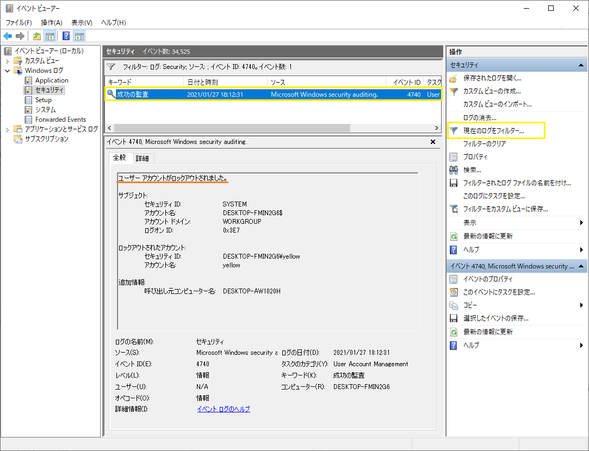Screen dimensions: 589x451
Task: Click the 現在のログをフィルター filter icon
Action: click(453, 131)
